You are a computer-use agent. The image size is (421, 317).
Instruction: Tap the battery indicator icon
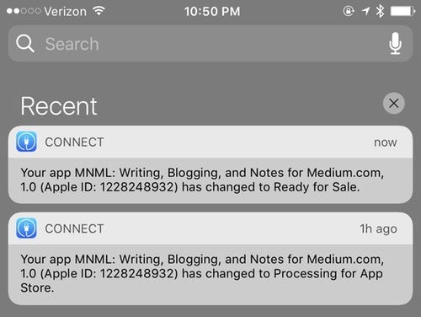click(402, 12)
